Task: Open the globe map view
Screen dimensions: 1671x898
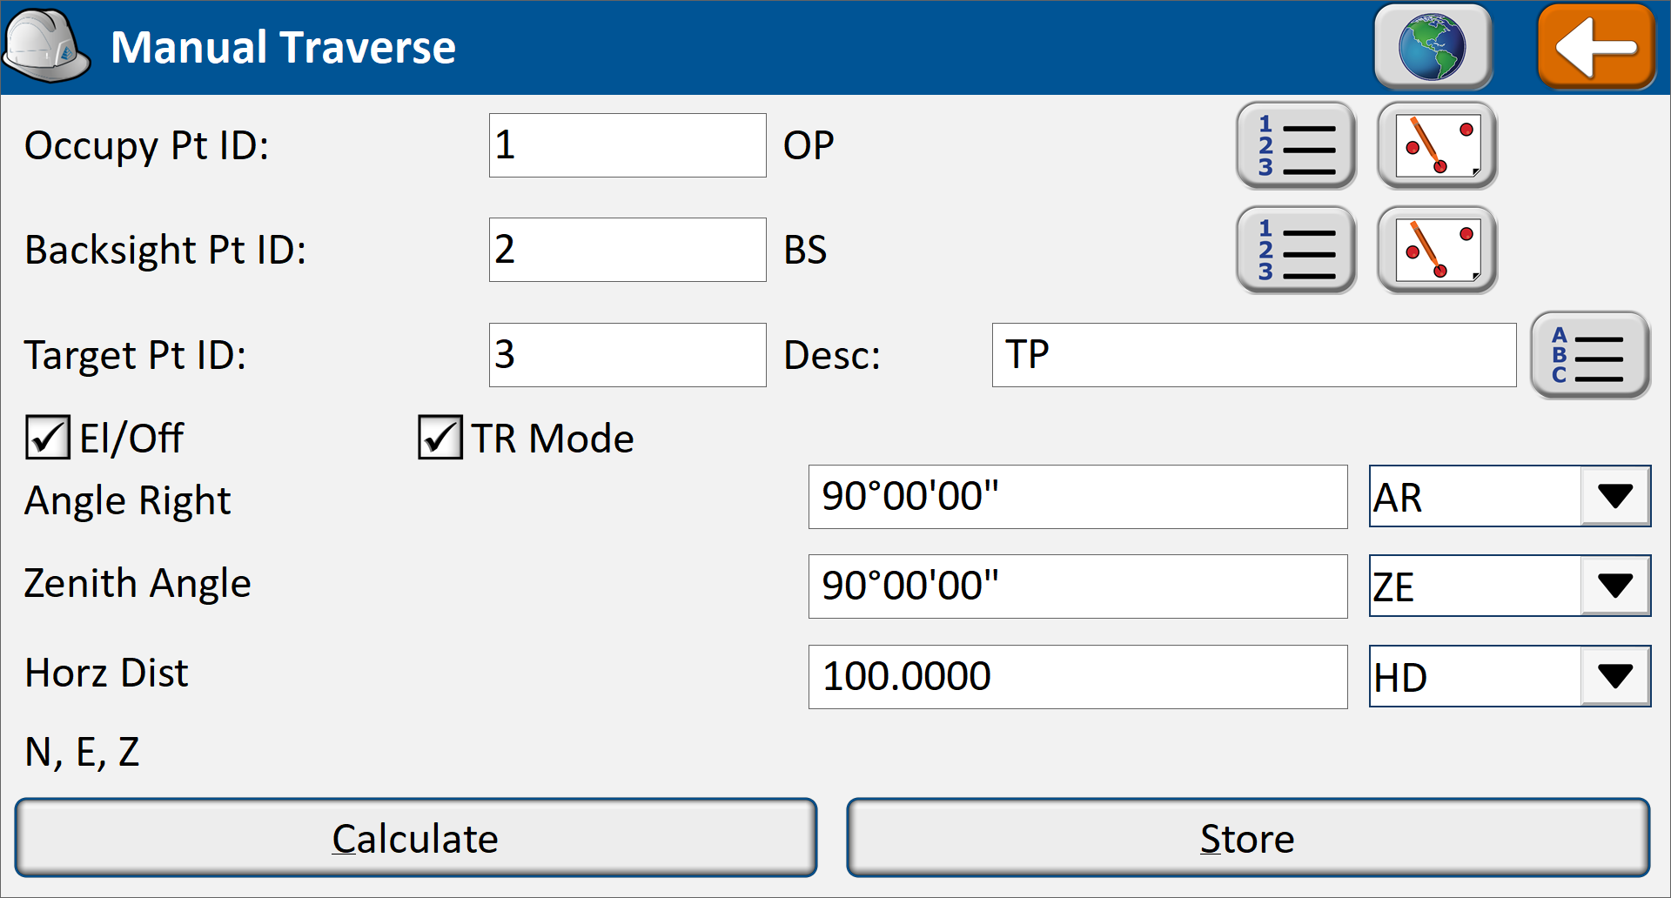Action: [x=1433, y=47]
